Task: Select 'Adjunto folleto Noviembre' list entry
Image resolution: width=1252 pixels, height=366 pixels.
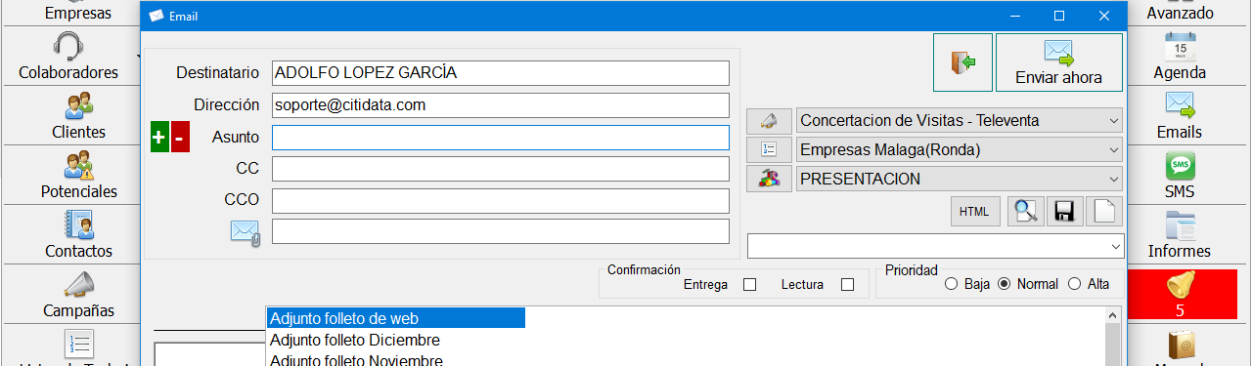Action: [x=355, y=360]
